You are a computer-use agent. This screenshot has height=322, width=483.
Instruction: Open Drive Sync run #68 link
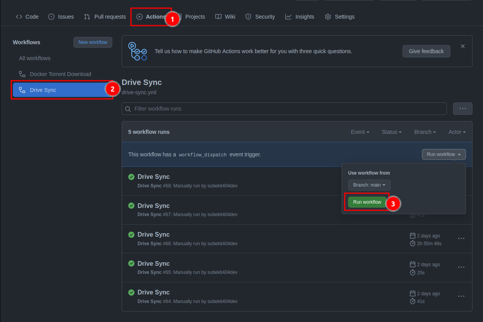[153, 177]
